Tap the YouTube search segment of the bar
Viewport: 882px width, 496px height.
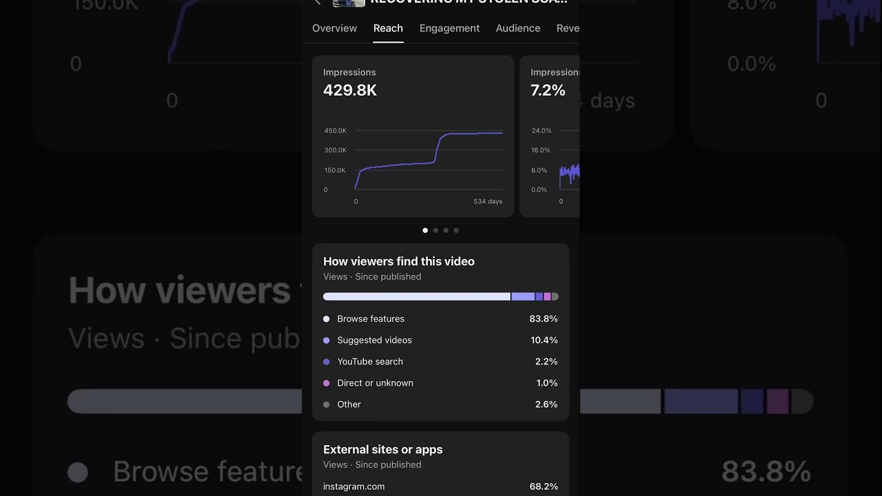click(x=539, y=297)
